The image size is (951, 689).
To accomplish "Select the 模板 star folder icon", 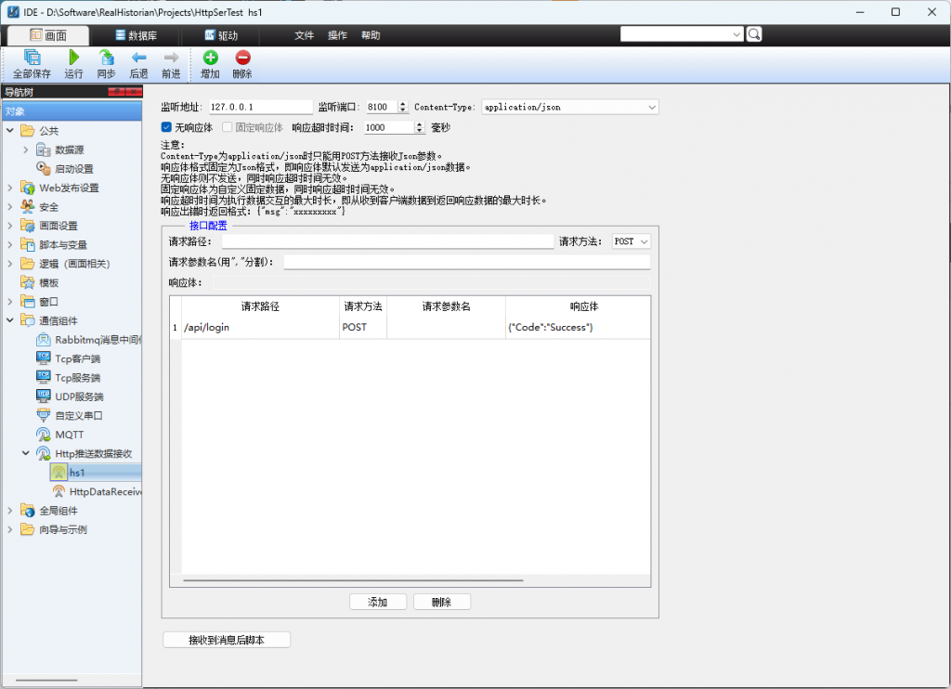I will (x=27, y=282).
